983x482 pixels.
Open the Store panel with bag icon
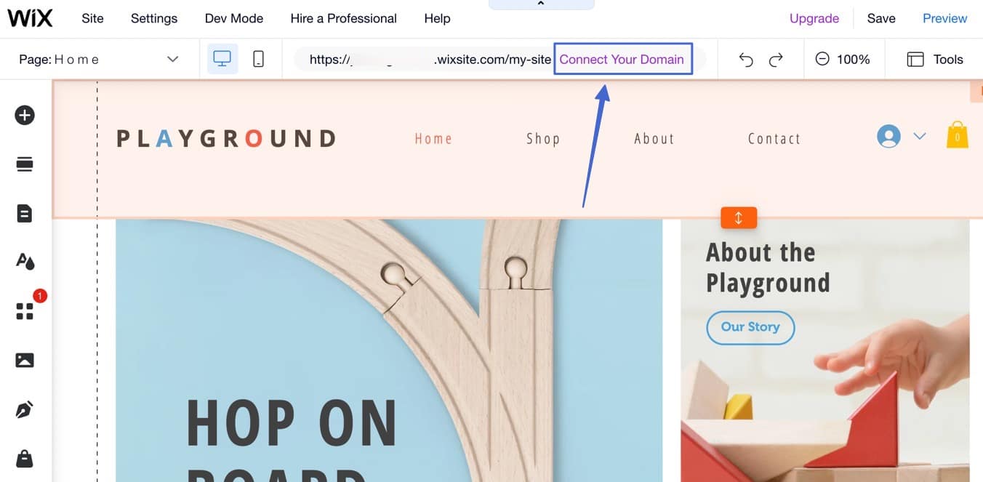pos(25,458)
